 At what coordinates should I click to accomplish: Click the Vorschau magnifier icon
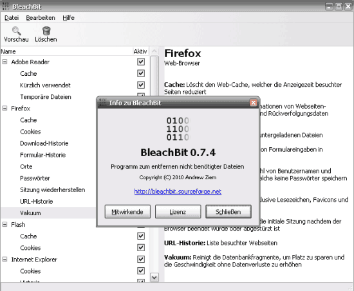[16, 31]
